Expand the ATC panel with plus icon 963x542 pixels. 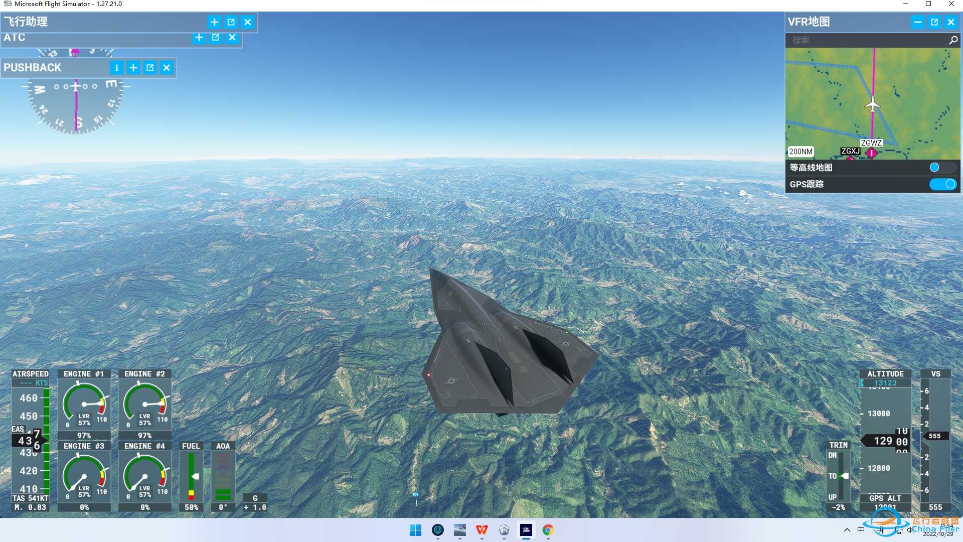click(x=199, y=38)
